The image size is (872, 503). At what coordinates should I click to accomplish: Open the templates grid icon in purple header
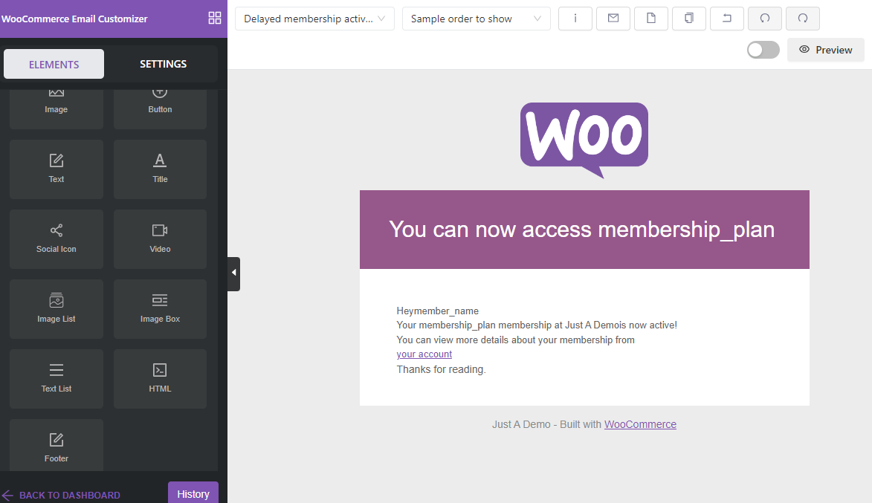(215, 19)
